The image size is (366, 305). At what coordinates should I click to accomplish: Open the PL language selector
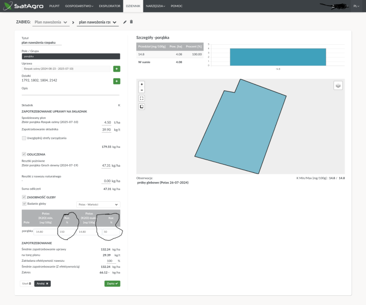point(357,6)
